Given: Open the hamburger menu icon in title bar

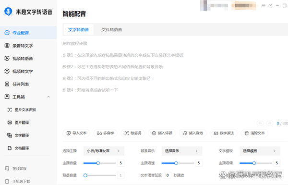Looking at the screenshot, I should (x=264, y=5).
